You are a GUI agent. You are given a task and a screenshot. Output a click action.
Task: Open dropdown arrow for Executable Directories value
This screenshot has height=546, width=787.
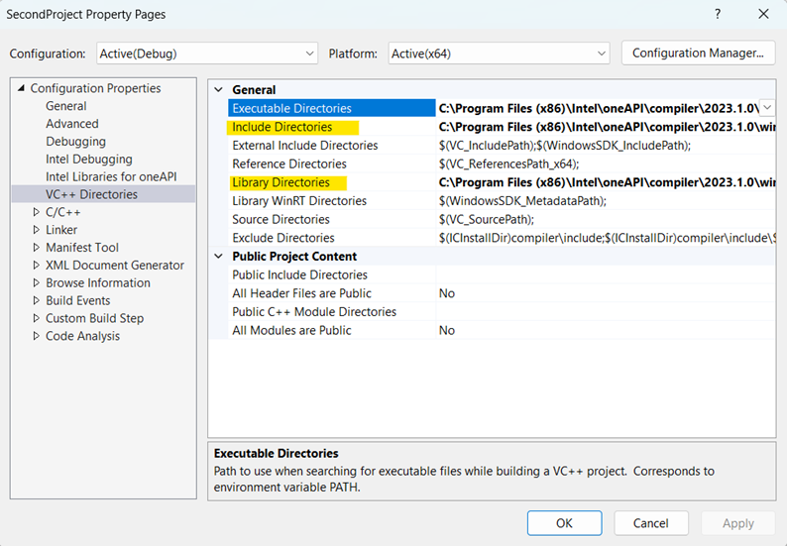pos(767,108)
